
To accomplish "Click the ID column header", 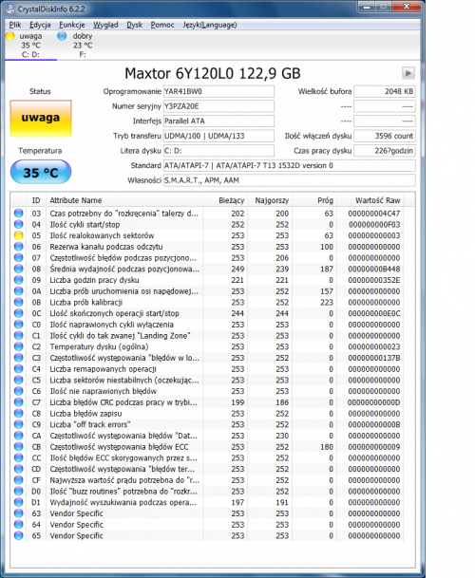I will tap(36, 200).
